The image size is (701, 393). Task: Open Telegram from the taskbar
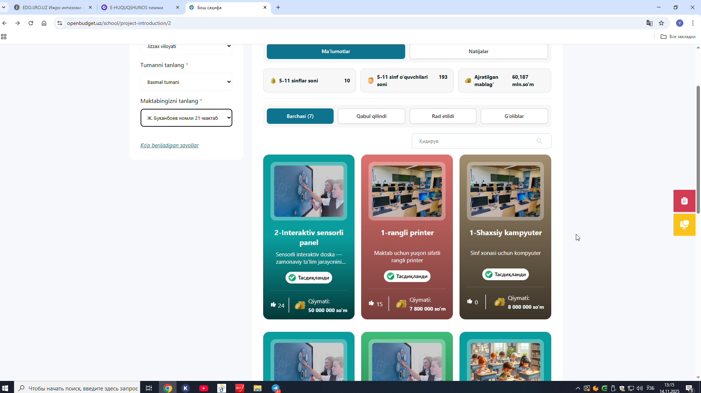click(276, 388)
